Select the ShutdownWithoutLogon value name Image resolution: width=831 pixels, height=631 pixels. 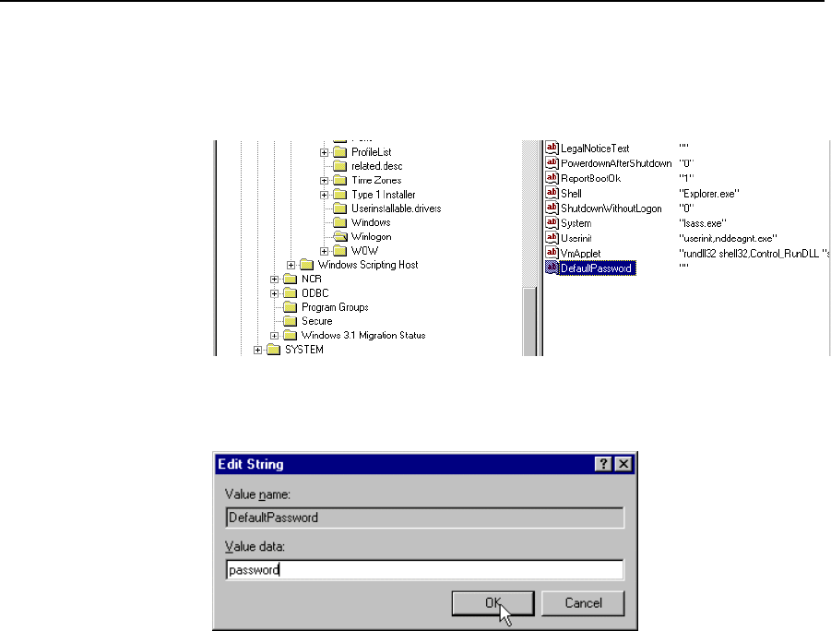(x=611, y=208)
